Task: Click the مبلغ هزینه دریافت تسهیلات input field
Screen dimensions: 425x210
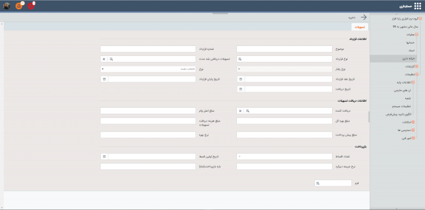Action: (148, 121)
